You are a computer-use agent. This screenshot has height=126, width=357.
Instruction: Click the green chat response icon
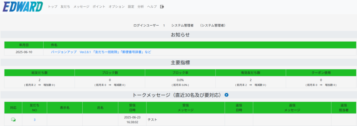pyautogui.click(x=14, y=119)
